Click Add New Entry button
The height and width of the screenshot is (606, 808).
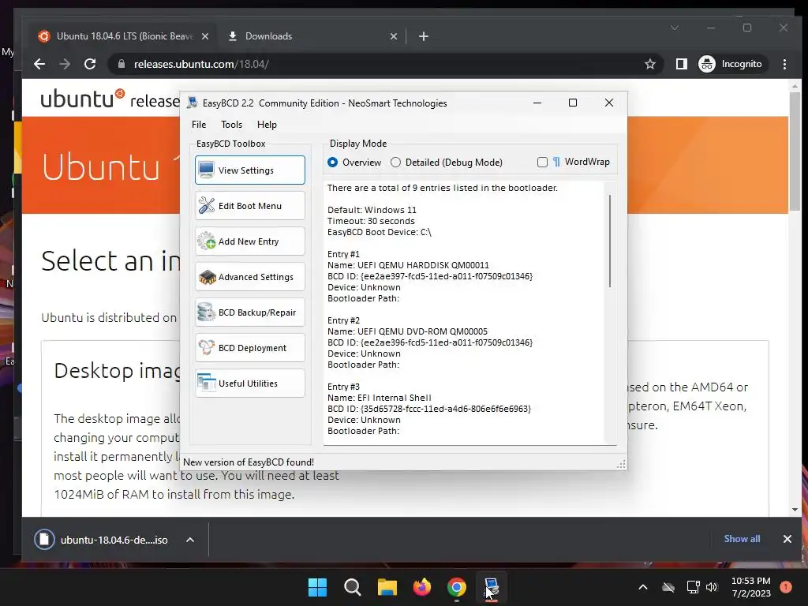pos(250,241)
